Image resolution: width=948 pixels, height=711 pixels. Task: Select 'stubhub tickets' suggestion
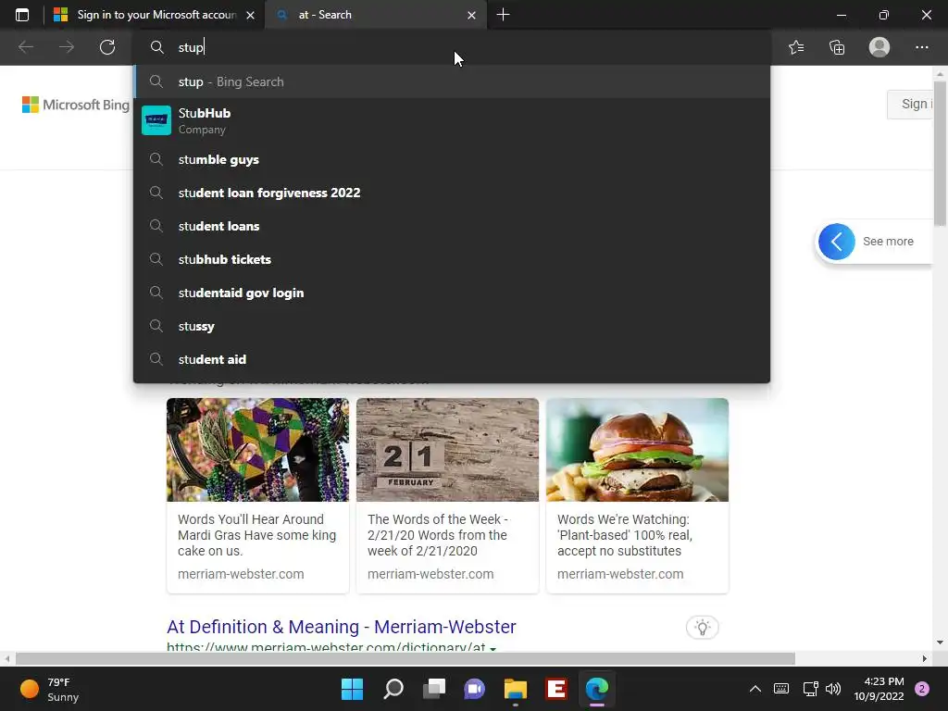452,259
